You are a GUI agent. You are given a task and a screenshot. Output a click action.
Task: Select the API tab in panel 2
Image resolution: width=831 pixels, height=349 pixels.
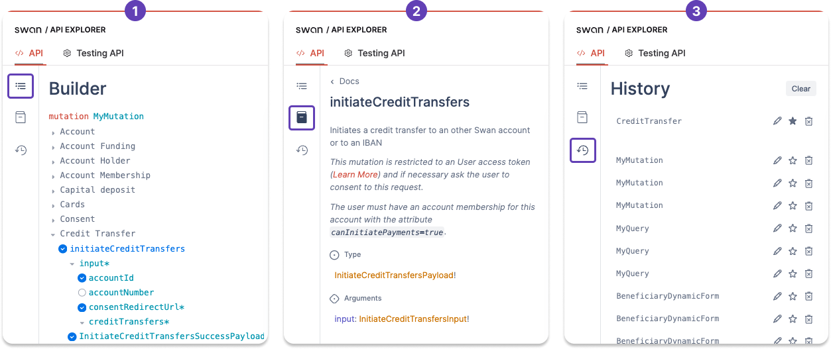click(311, 53)
